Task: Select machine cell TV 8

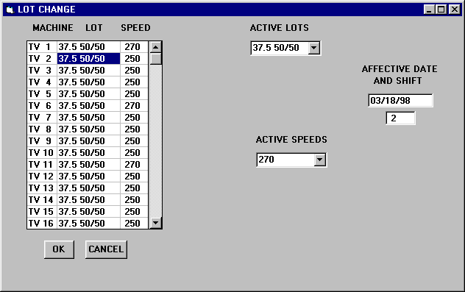Action: [x=42, y=129]
